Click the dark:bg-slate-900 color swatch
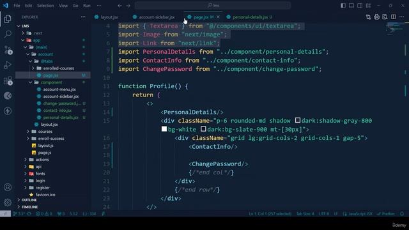Viewport: 409px width, 230px height. point(203,129)
